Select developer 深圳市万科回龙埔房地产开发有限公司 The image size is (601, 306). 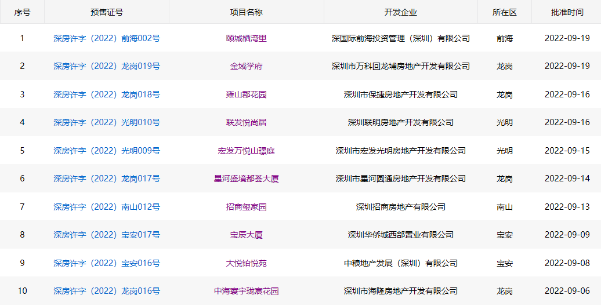point(400,66)
